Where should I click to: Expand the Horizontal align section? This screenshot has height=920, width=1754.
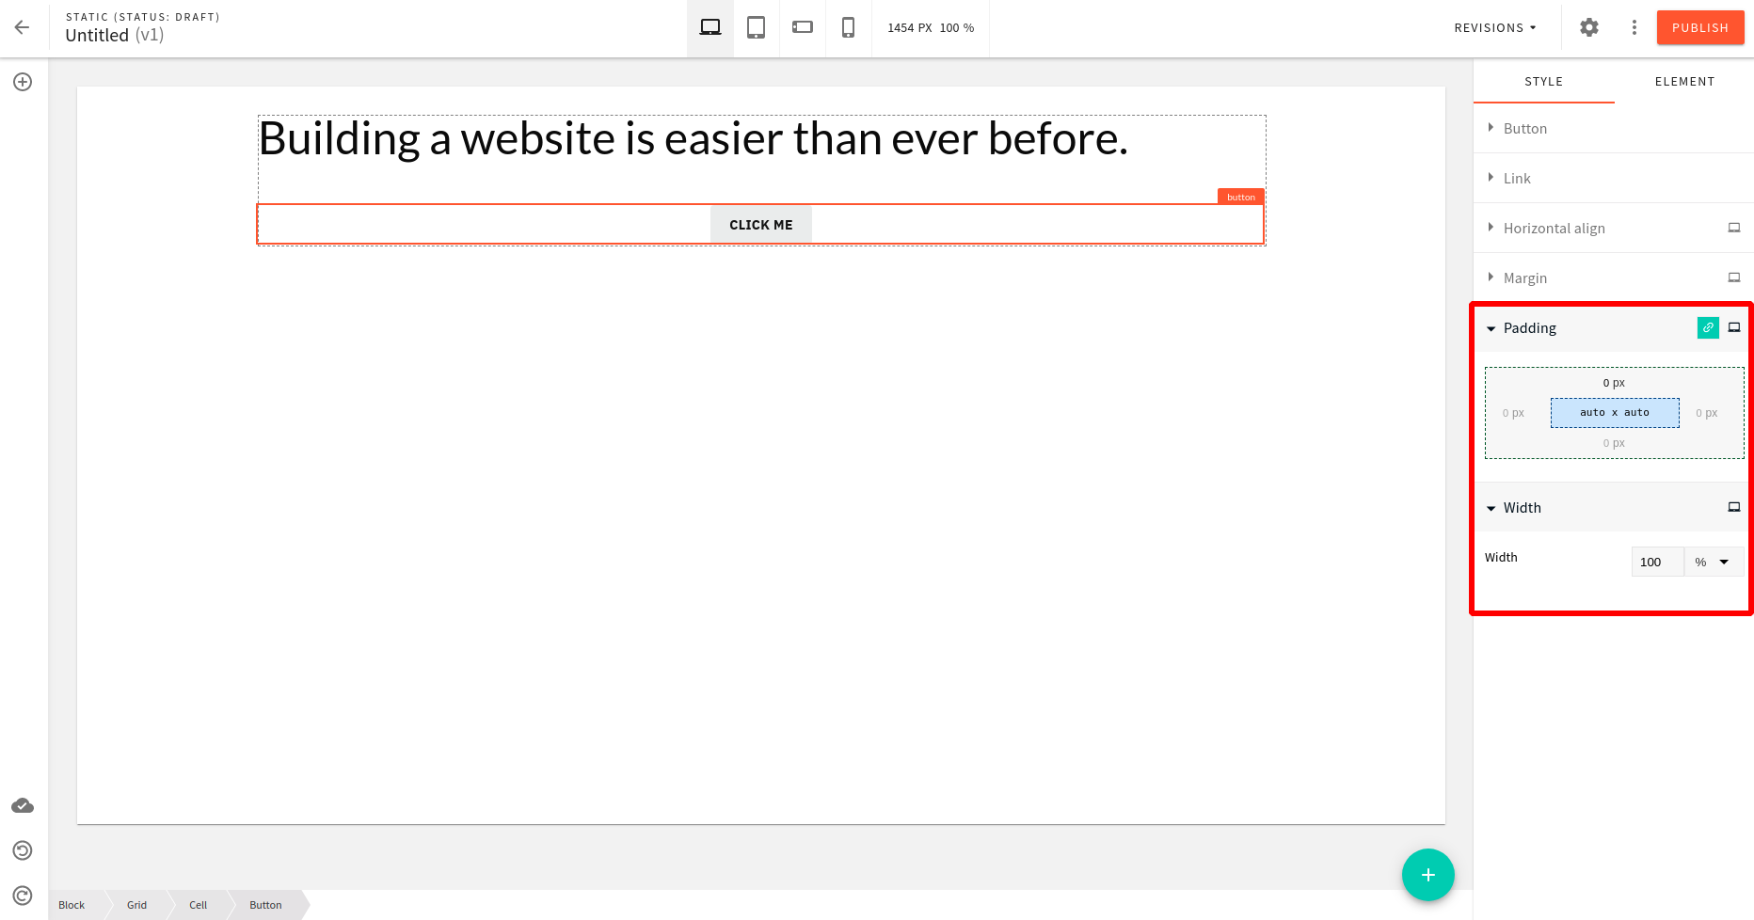click(x=1555, y=228)
